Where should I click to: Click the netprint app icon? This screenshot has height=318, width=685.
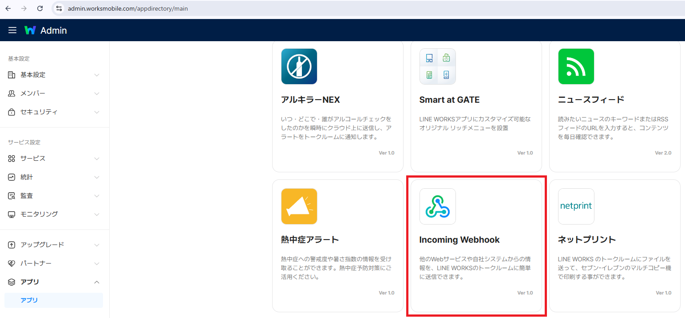point(576,206)
